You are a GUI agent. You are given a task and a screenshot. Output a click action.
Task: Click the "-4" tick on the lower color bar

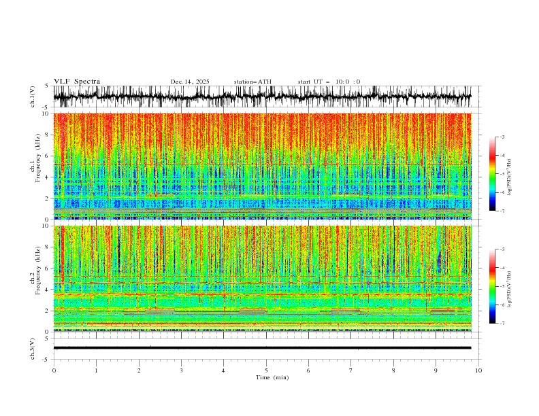point(502,268)
